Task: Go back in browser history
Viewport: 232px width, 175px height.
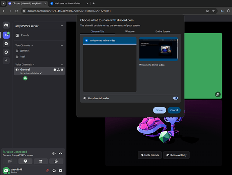Action: click(4, 11)
